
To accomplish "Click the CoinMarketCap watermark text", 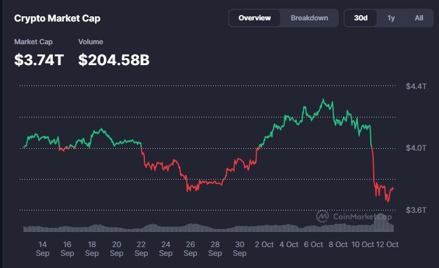I will pyautogui.click(x=362, y=216).
